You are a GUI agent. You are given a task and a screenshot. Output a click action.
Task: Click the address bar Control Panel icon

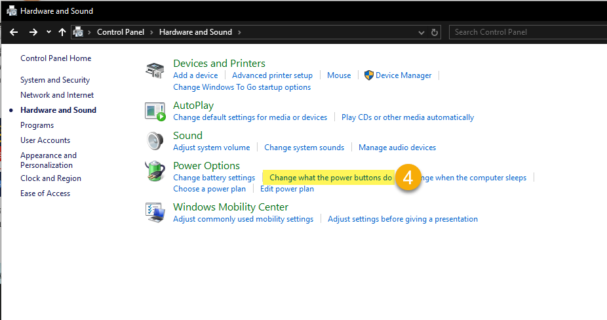[78, 31]
